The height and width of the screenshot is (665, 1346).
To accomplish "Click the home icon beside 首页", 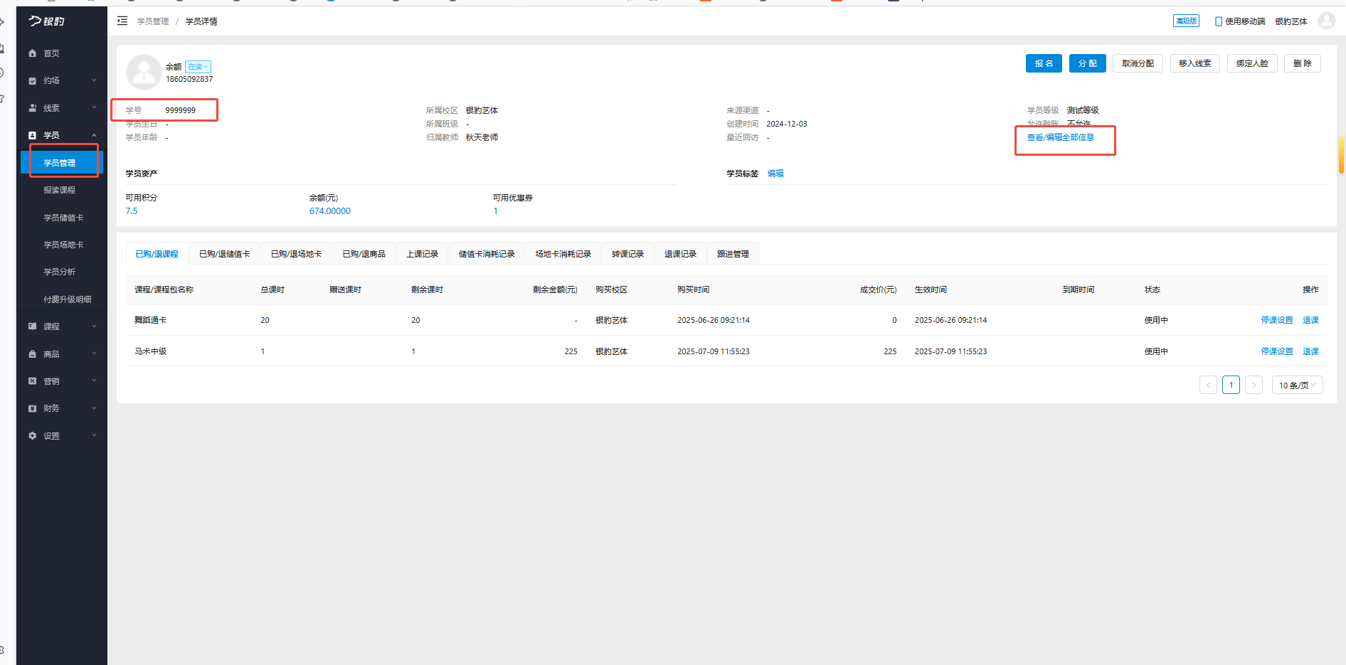I will (32, 53).
